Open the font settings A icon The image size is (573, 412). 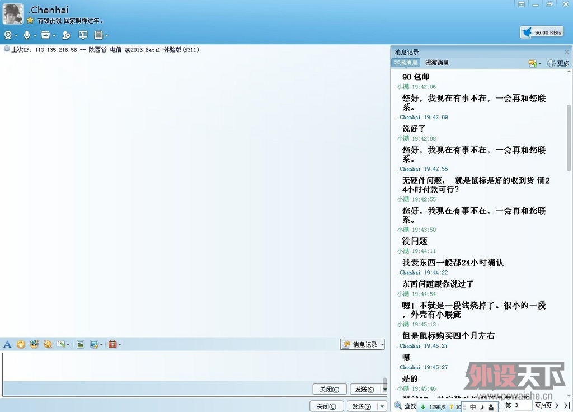pos(7,344)
